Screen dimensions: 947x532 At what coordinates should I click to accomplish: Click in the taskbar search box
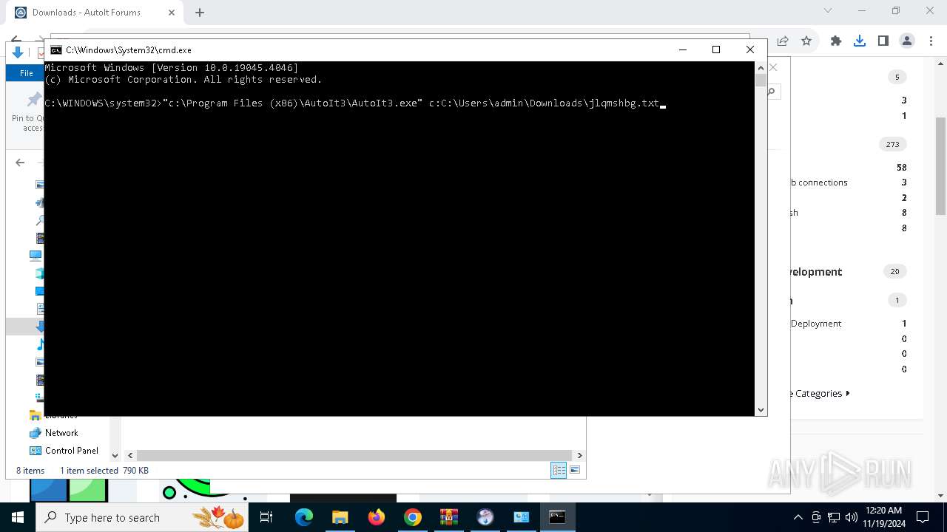(x=141, y=517)
